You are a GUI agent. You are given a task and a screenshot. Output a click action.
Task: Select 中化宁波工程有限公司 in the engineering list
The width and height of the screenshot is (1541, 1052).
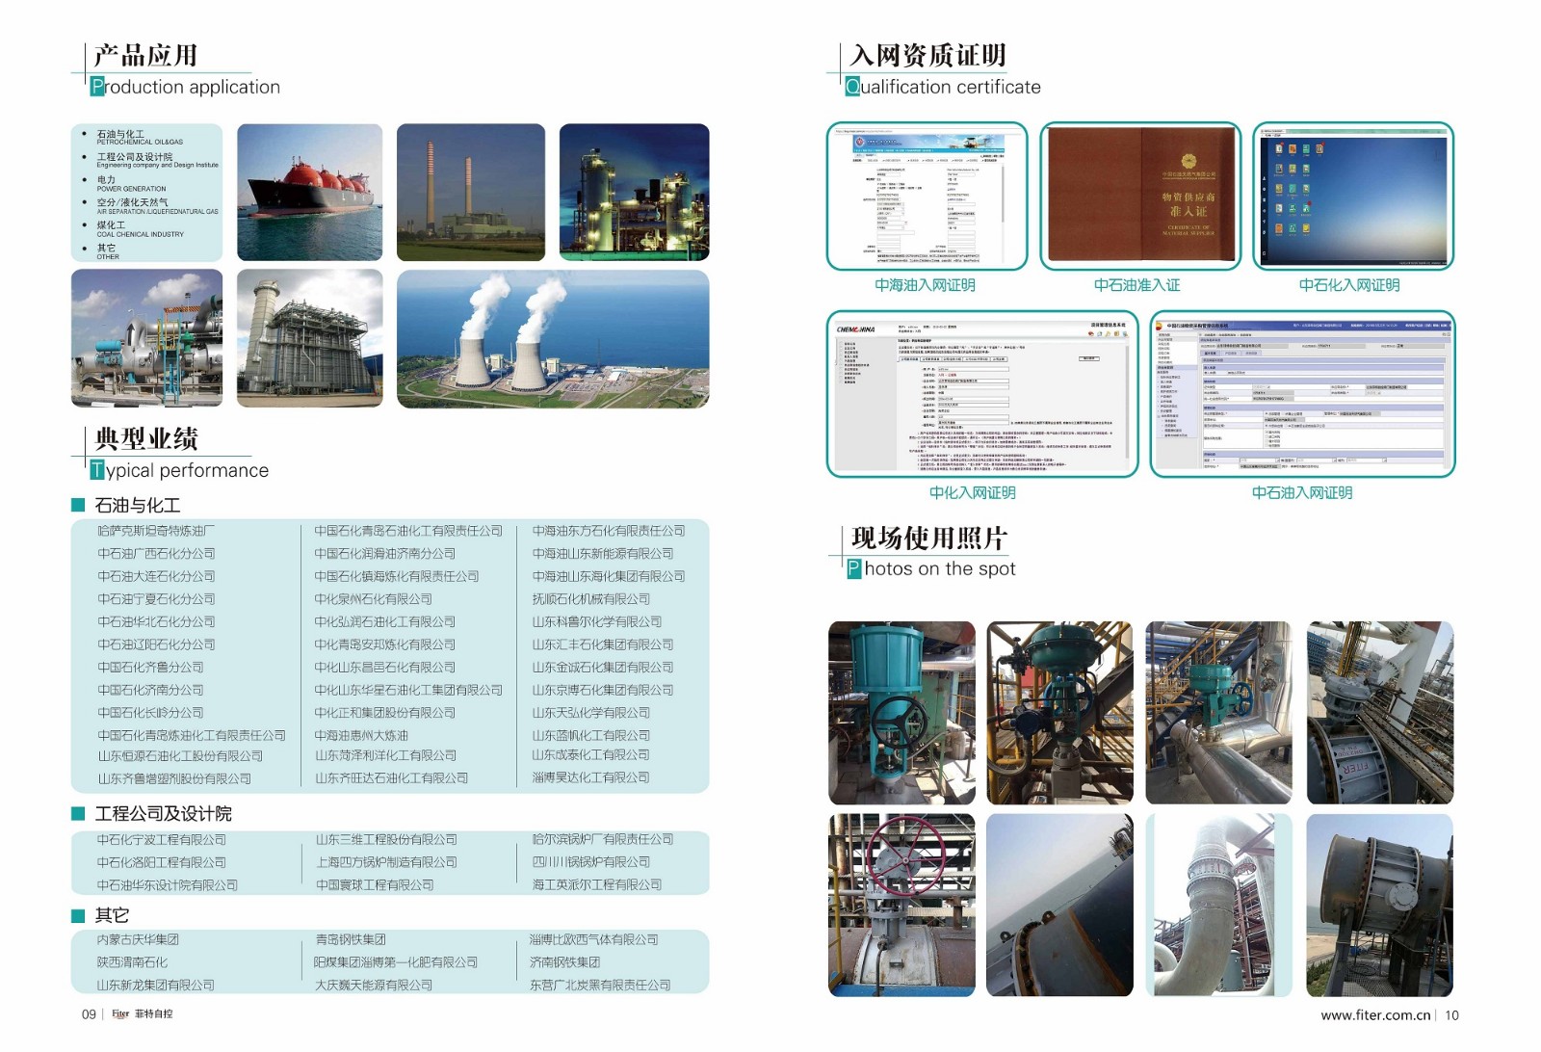click(162, 840)
